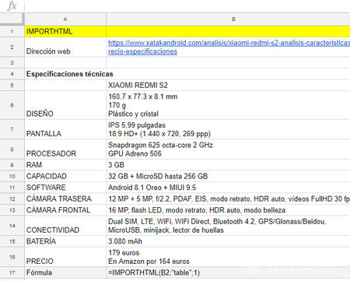
Task: Click the 'Android 8.1 Oreo + MIUI 9.5' cell
Action: coord(228,188)
